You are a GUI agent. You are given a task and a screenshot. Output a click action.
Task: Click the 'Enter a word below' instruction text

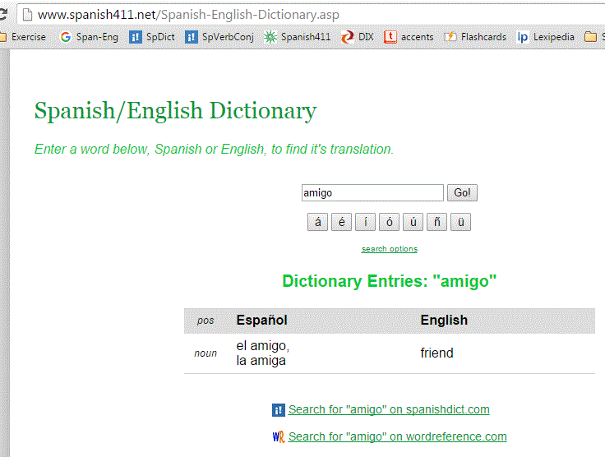215,150
